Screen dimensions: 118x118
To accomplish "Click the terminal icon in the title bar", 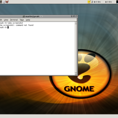I will (24, 17).
